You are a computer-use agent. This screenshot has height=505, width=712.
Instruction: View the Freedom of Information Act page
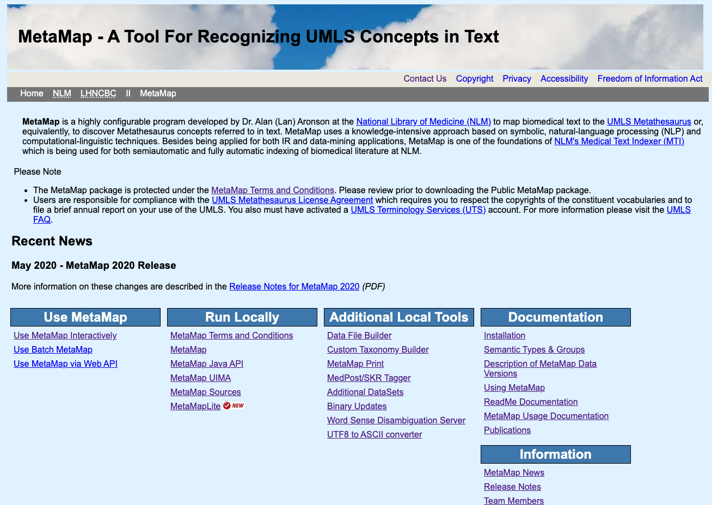click(x=649, y=79)
